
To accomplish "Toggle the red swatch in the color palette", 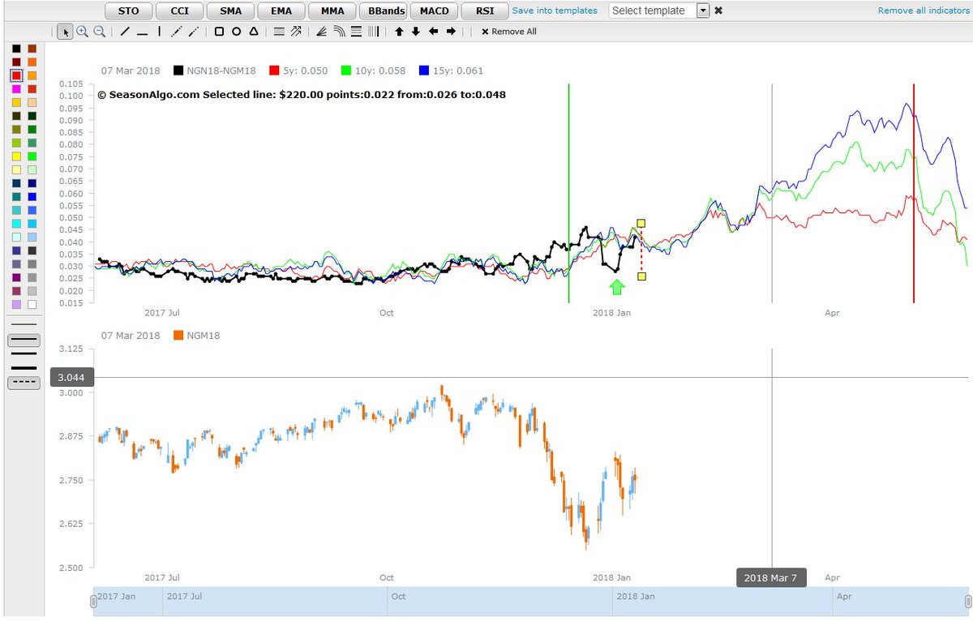I will (15, 77).
